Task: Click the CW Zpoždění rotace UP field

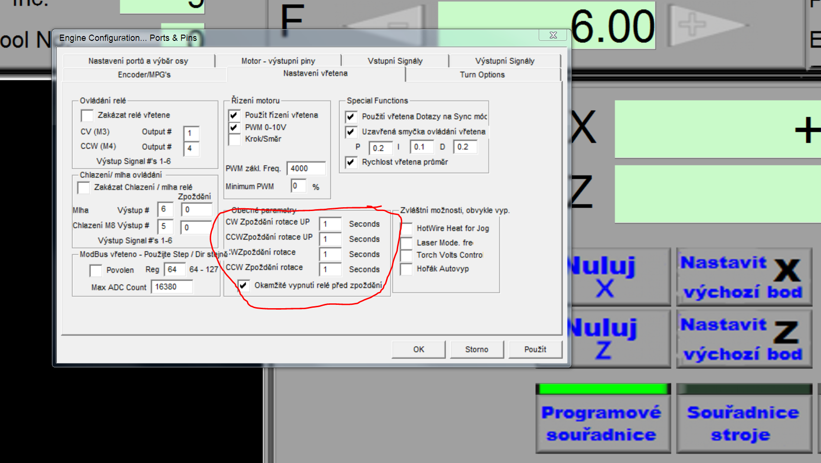Action: (x=330, y=224)
